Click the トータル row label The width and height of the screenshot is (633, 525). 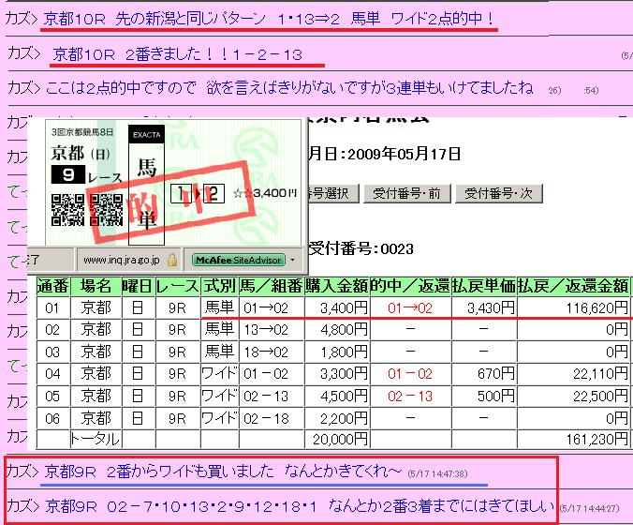coord(95,439)
